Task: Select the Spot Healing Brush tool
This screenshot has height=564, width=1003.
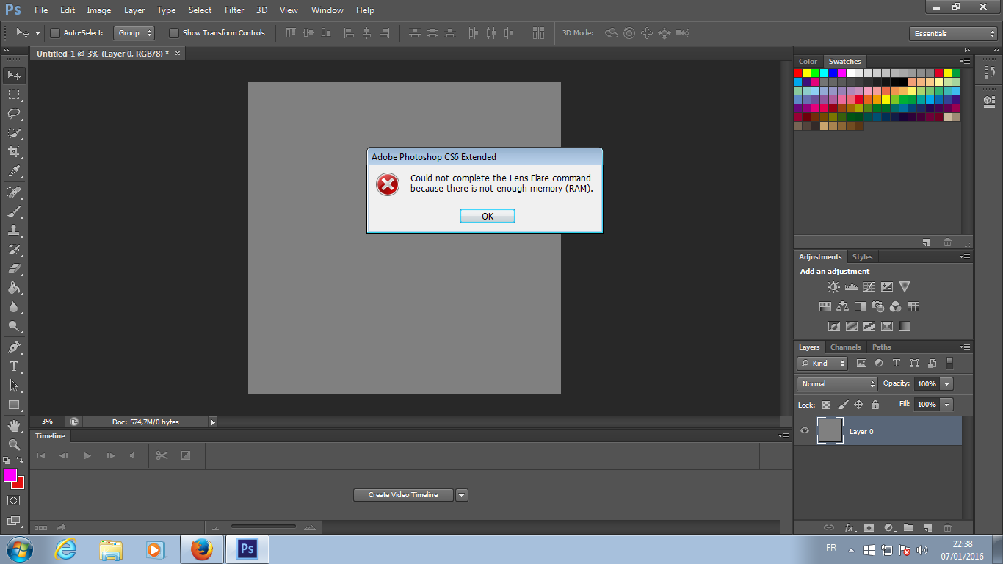Action: tap(14, 192)
